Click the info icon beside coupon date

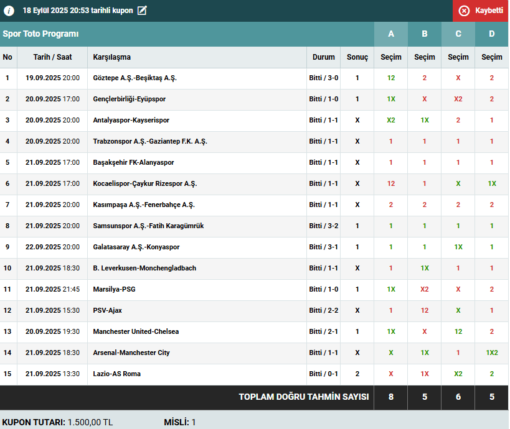[9, 11]
